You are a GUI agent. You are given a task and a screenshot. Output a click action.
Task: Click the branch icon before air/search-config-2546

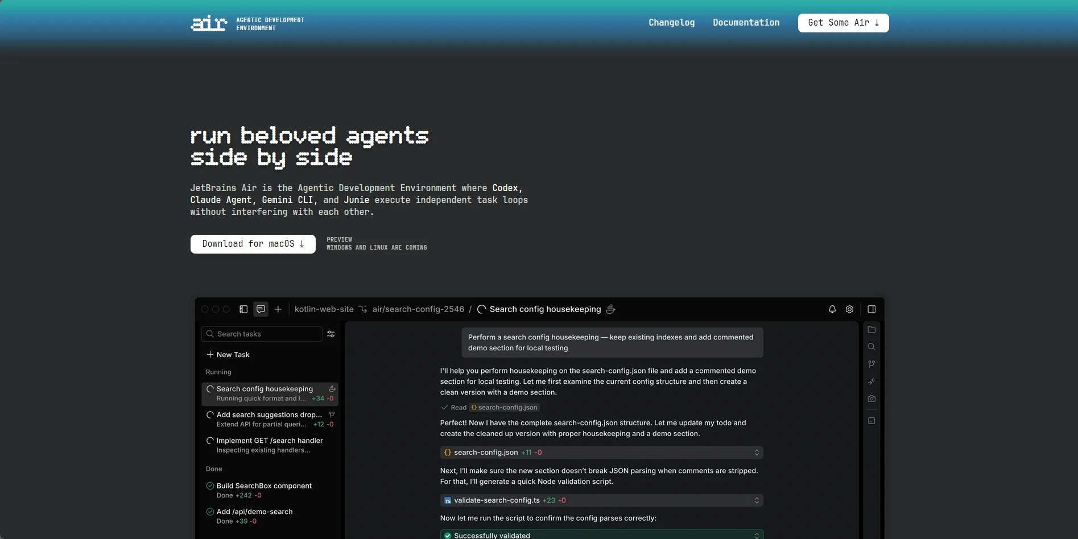(363, 309)
